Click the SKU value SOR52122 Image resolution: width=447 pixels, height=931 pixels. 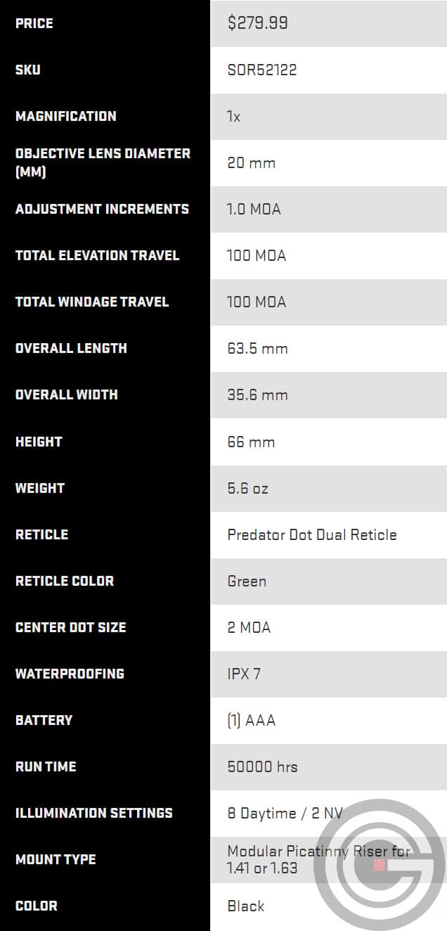(261, 70)
